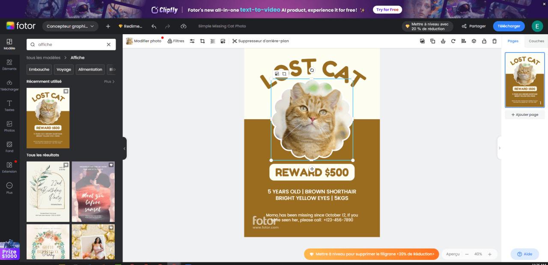
Task: Expand Plus next to Récemment utilisé
Action: tap(109, 81)
